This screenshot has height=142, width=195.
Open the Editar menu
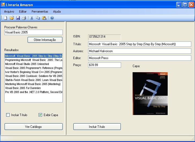(23, 11)
